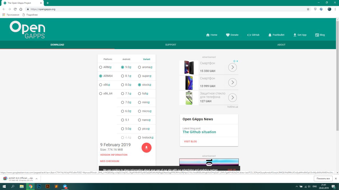Open ARM platform info external link icon
The width and height of the screenshot is (339, 190).
[x=111, y=67]
